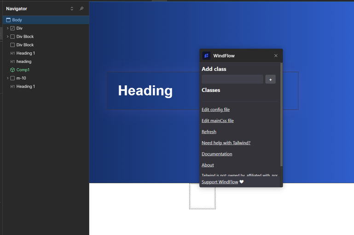The image size is (354, 235).
Task: Expand the m-10 element
Action: pyautogui.click(x=7, y=78)
